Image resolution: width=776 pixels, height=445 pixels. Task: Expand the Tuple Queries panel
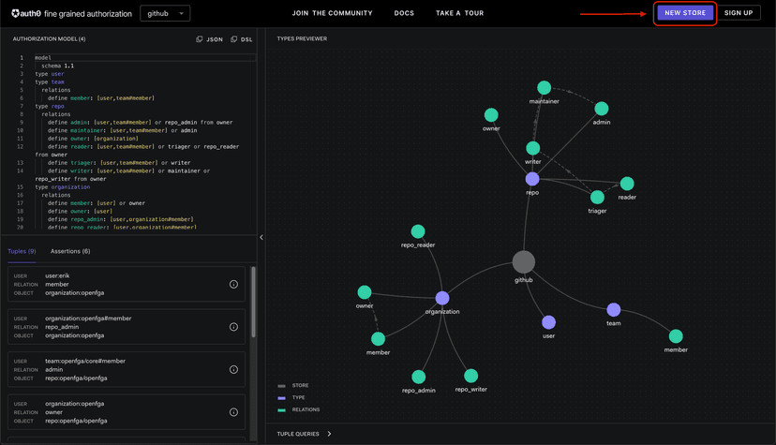[304, 434]
